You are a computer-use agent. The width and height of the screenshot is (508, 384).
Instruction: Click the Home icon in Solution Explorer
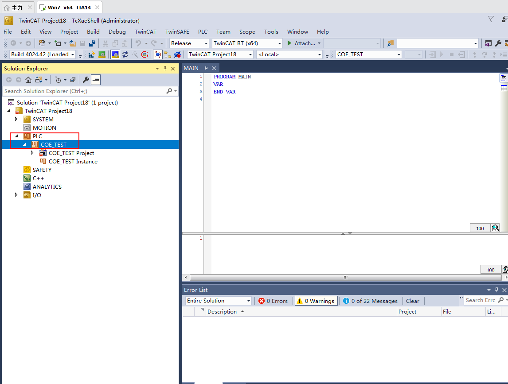(28, 80)
